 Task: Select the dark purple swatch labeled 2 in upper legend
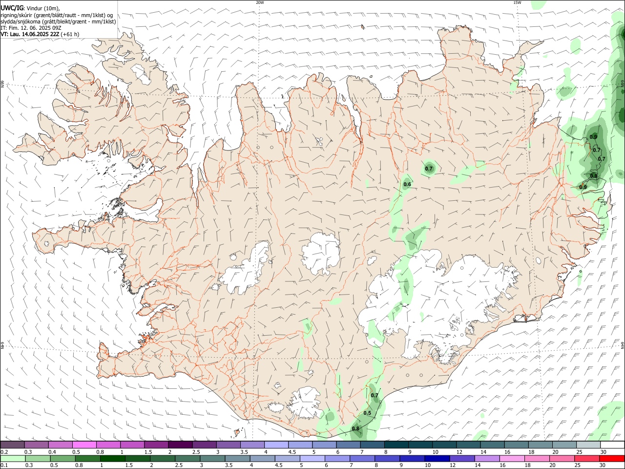point(180,445)
